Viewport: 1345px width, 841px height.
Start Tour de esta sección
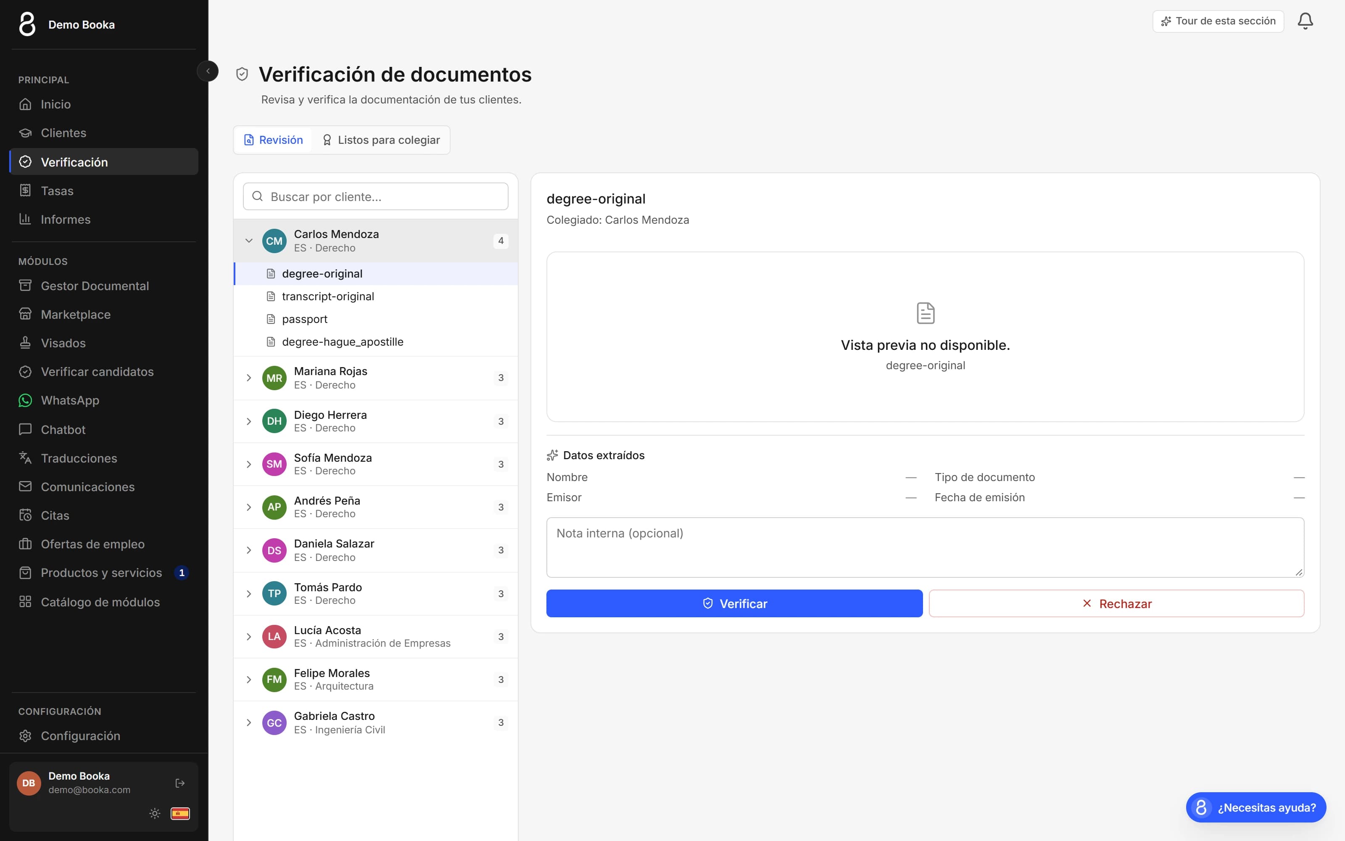(x=1218, y=21)
